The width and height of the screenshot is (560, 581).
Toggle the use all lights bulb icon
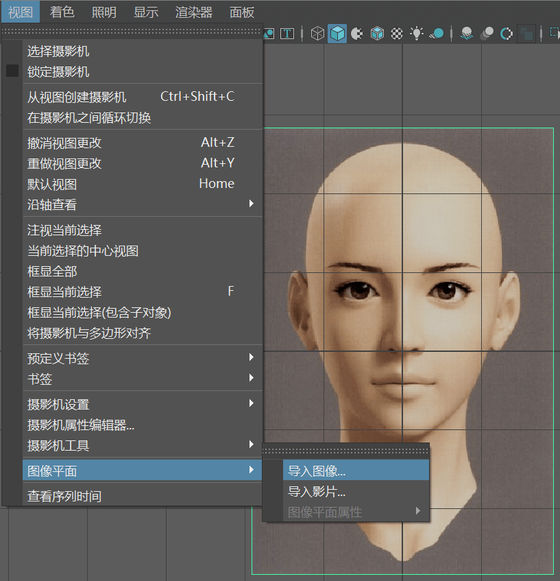[417, 34]
